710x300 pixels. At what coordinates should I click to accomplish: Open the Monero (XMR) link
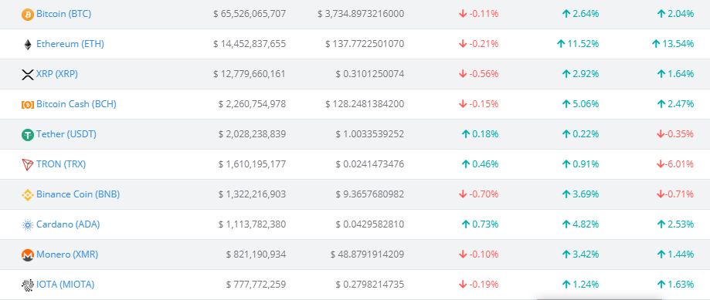[x=67, y=254]
